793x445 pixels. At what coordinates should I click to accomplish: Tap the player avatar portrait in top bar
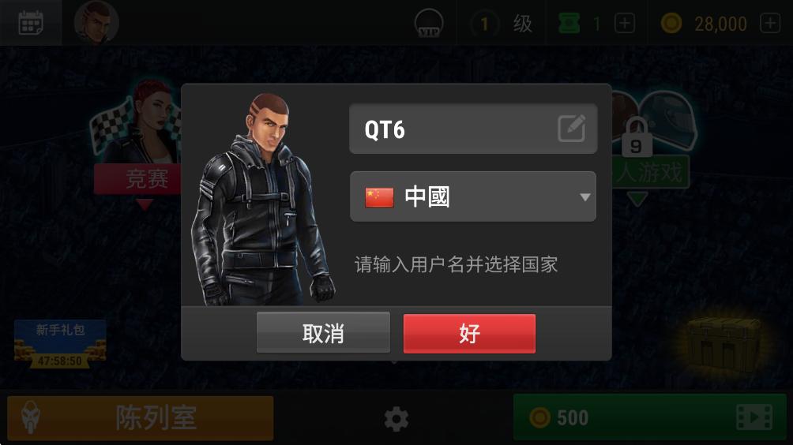96,23
